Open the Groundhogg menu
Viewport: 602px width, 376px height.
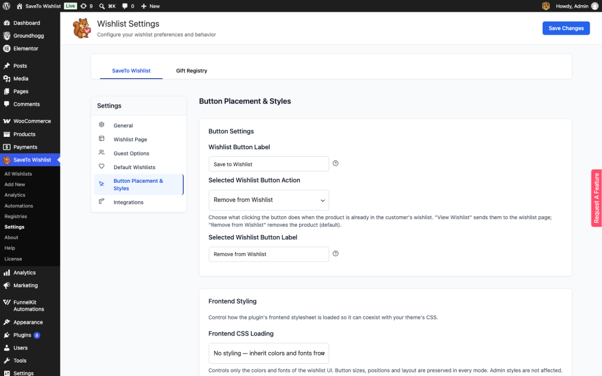tap(30, 36)
